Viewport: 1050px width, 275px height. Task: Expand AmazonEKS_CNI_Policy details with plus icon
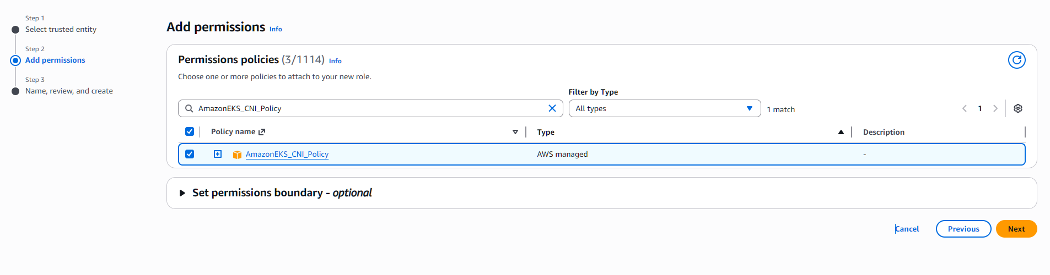coord(218,154)
